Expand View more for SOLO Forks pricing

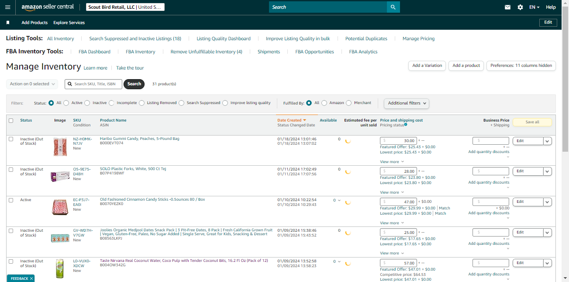point(392,192)
